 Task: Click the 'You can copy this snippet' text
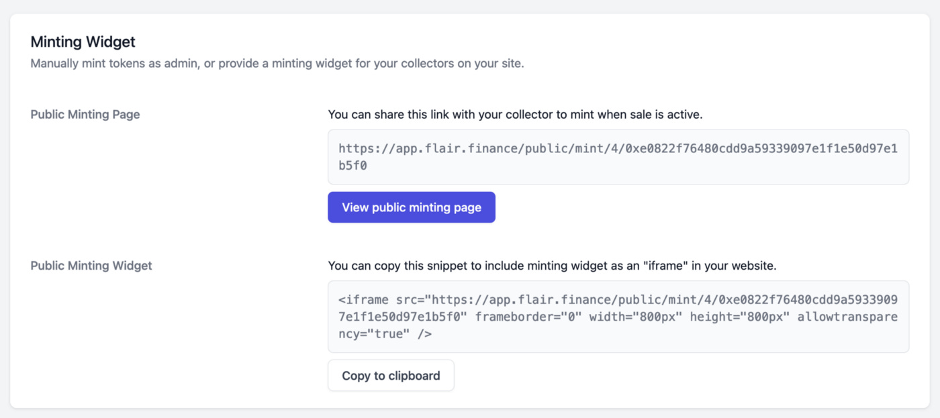pos(552,266)
